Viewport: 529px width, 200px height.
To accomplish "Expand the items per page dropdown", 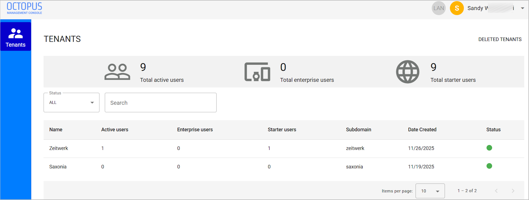I will (430, 191).
